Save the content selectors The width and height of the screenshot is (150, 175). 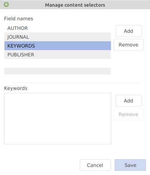tap(130, 165)
